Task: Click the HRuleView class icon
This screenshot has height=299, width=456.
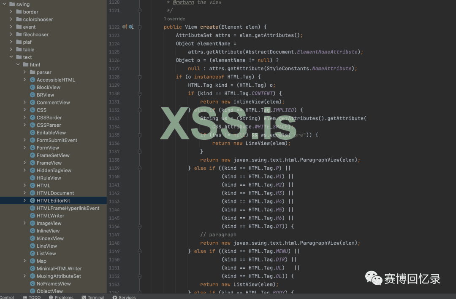Action: click(33, 178)
